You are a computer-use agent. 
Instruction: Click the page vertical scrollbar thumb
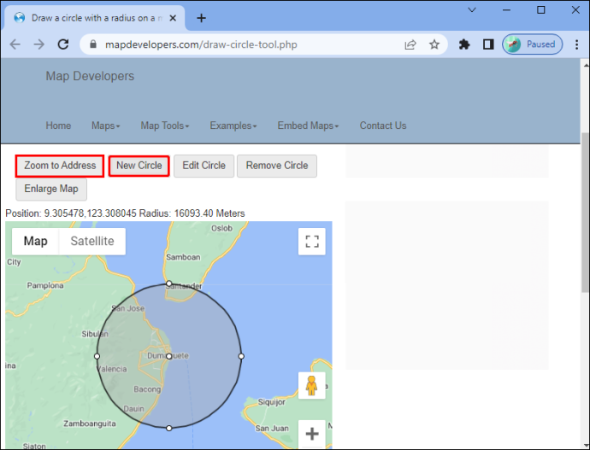click(585, 213)
